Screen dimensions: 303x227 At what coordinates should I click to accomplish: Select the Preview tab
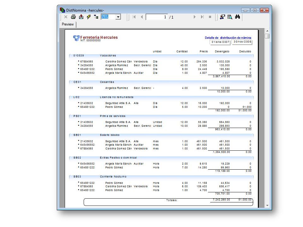68,24
